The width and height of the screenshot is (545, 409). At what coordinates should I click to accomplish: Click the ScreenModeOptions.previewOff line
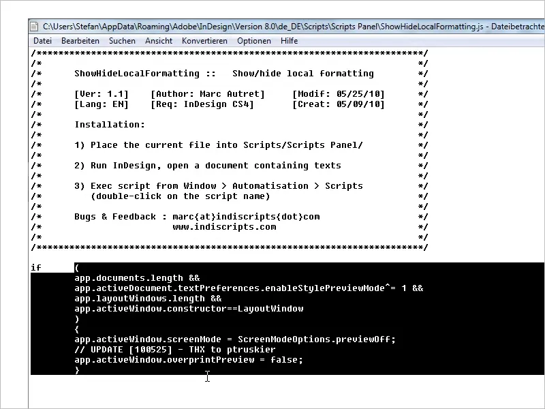(235, 339)
